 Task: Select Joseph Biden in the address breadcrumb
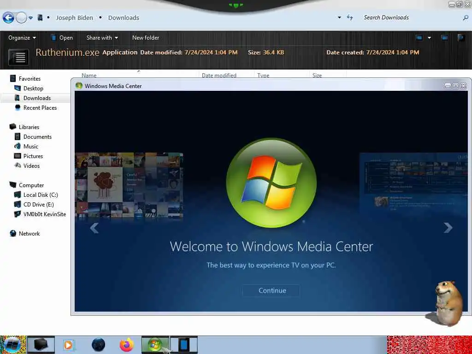74,18
